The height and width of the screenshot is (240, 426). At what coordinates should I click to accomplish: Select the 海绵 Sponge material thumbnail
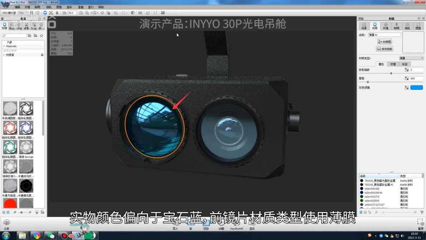[26, 147]
